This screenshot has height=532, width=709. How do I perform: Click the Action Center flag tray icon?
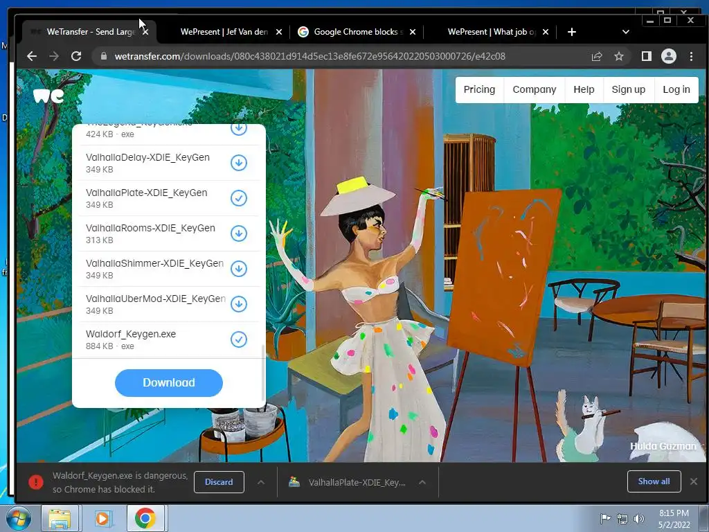[x=605, y=518]
